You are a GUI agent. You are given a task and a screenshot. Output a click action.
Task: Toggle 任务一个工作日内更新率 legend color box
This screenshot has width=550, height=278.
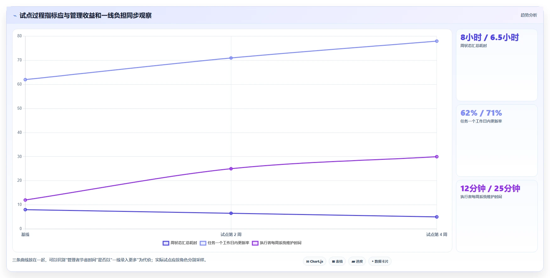pyautogui.click(x=203, y=243)
